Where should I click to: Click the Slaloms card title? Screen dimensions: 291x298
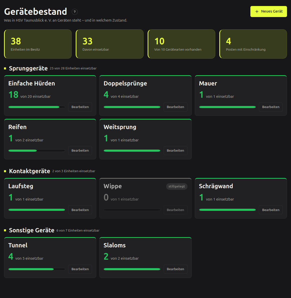coord(115,245)
